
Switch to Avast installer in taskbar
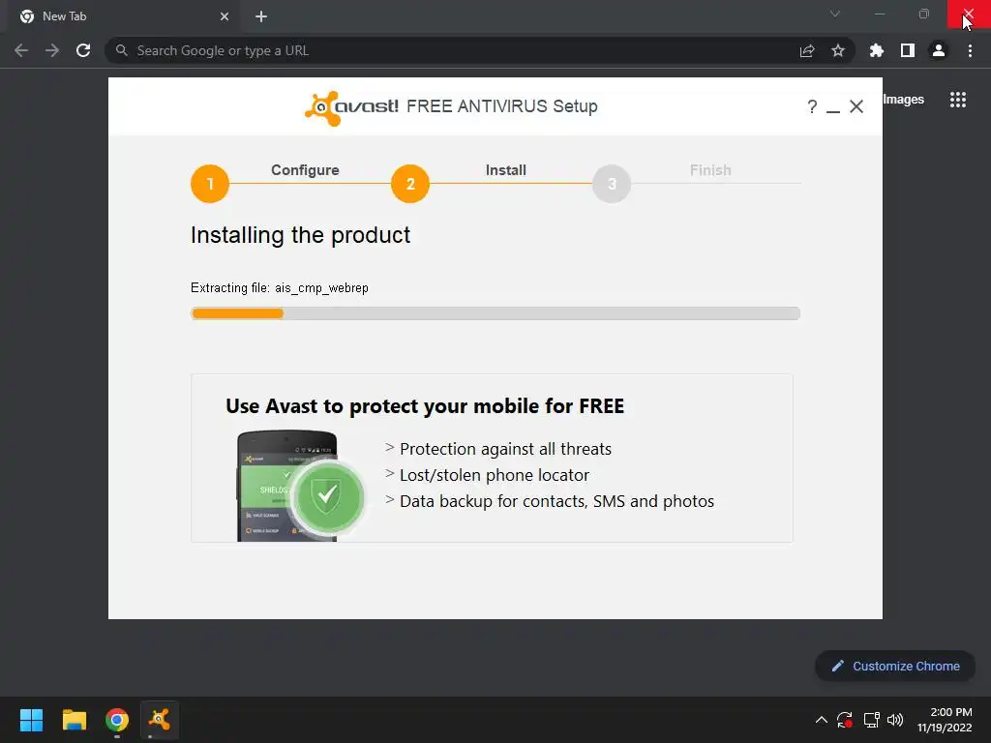click(x=160, y=720)
